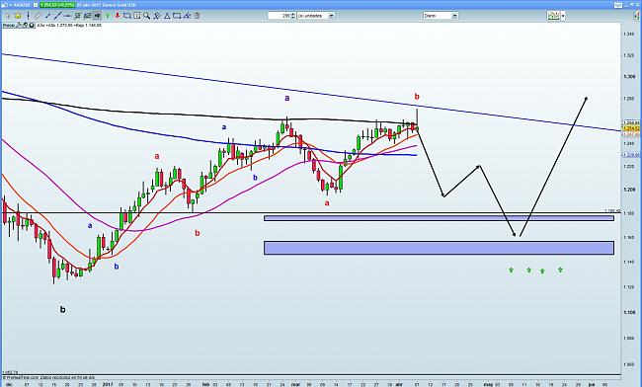Click the purple 'a' wave label
The width and height of the screenshot is (642, 387).
[x=287, y=98]
